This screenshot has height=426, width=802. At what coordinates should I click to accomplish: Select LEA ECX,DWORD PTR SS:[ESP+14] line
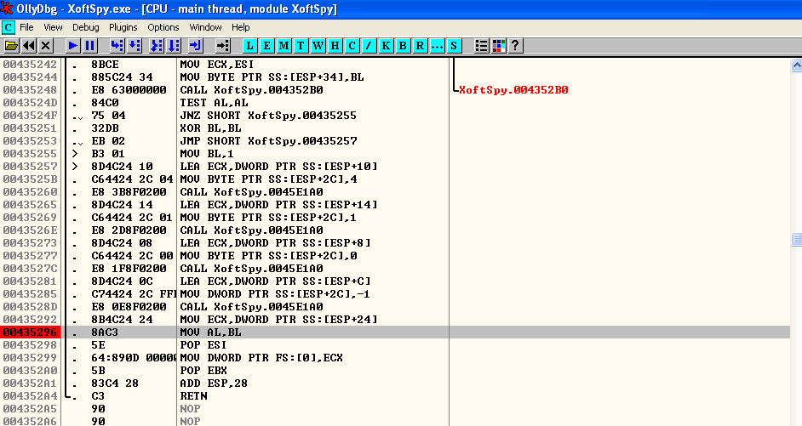click(278, 205)
